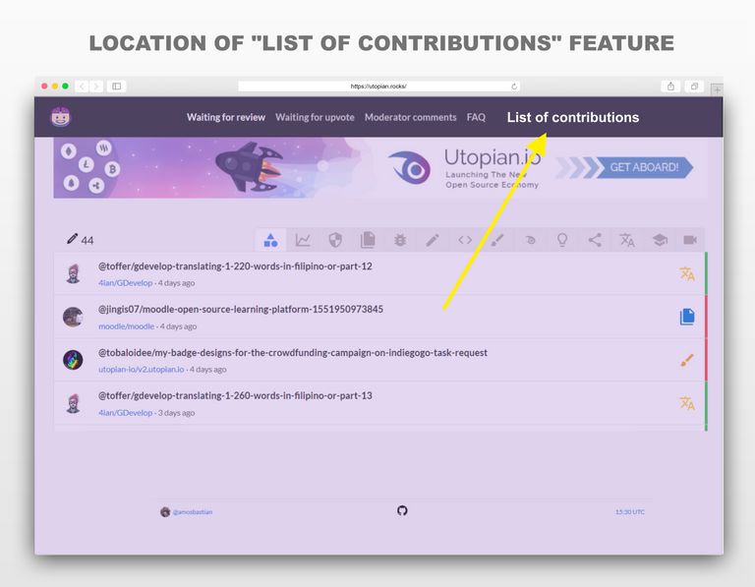Click the browser share button
Image resolution: width=755 pixels, height=587 pixels.
click(670, 87)
